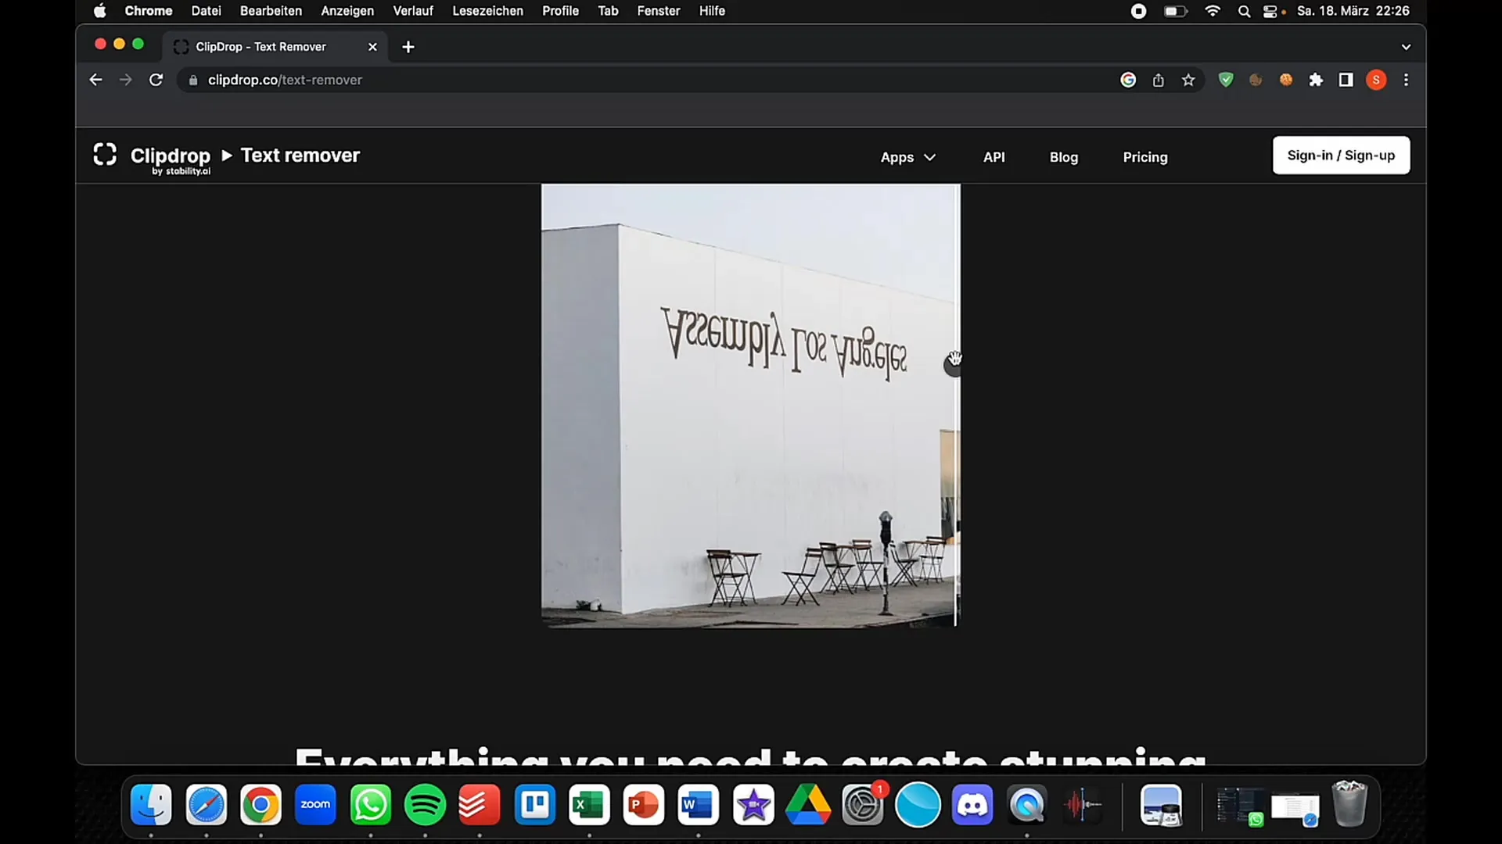This screenshot has height=844, width=1502.
Task: Expand the Apps dropdown menu
Action: [x=907, y=156]
